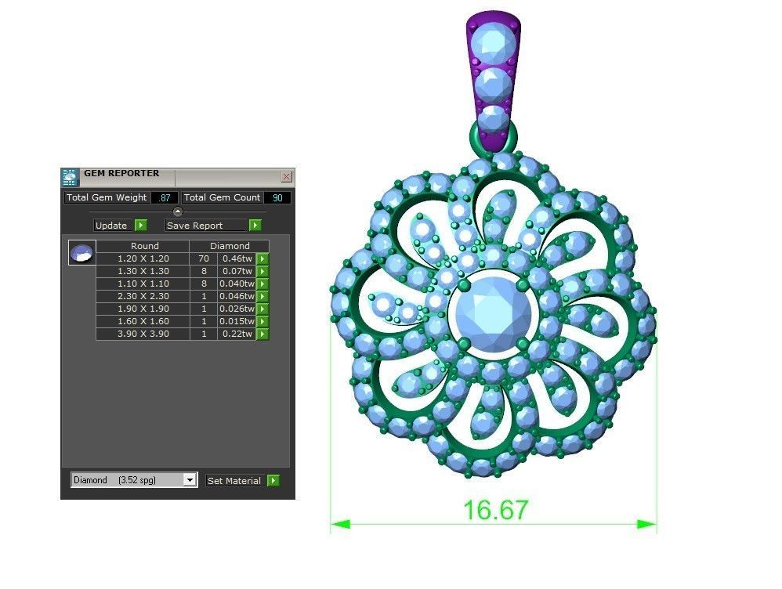Click the Set Material button label
This screenshot has height=589, width=782.
(x=234, y=481)
